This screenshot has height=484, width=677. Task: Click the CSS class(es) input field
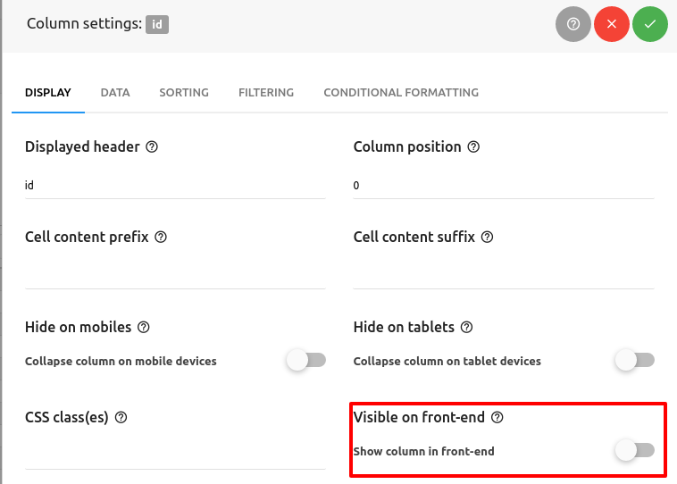coord(175,456)
